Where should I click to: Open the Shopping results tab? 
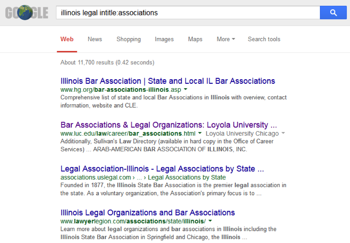(x=129, y=39)
